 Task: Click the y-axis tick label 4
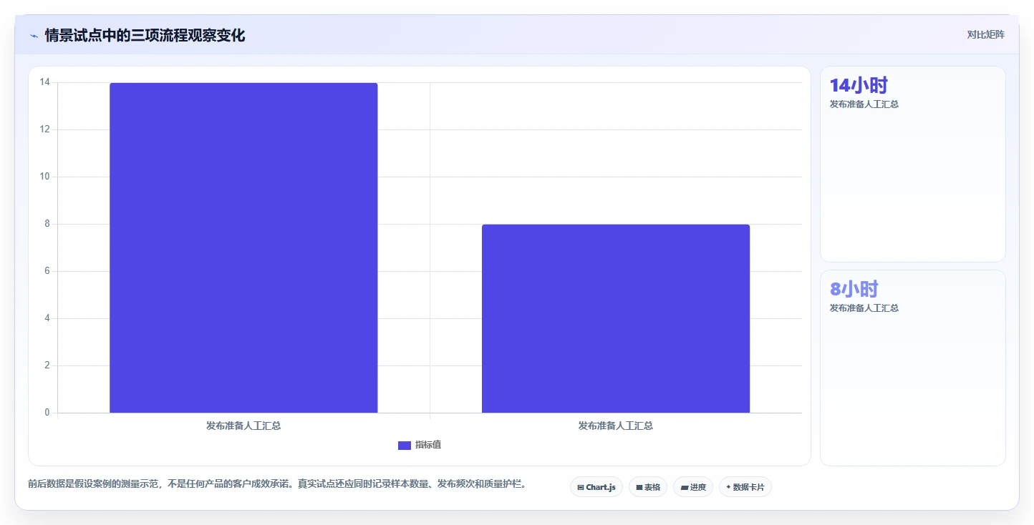click(47, 318)
